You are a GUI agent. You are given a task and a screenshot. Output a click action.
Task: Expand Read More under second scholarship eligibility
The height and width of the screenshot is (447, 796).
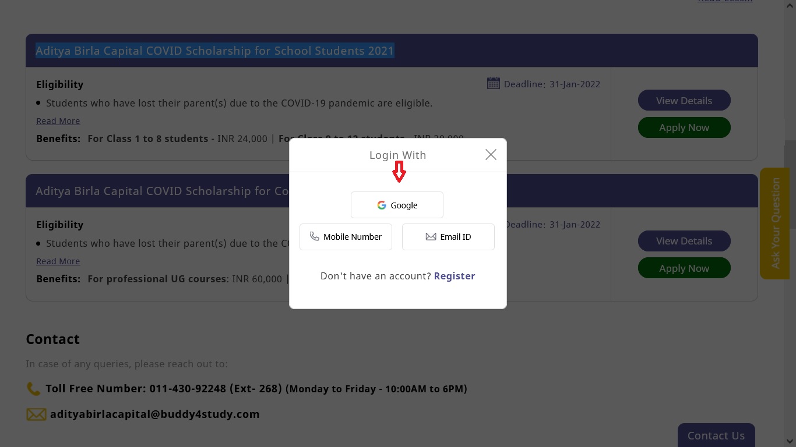click(58, 261)
